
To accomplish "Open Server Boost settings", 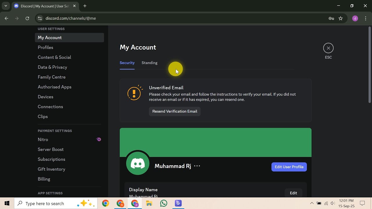I will pos(69,149).
